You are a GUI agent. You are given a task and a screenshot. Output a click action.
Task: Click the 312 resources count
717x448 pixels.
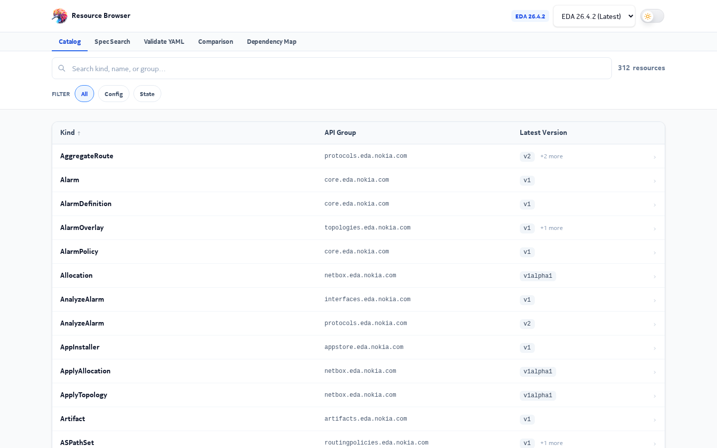pyautogui.click(x=641, y=68)
